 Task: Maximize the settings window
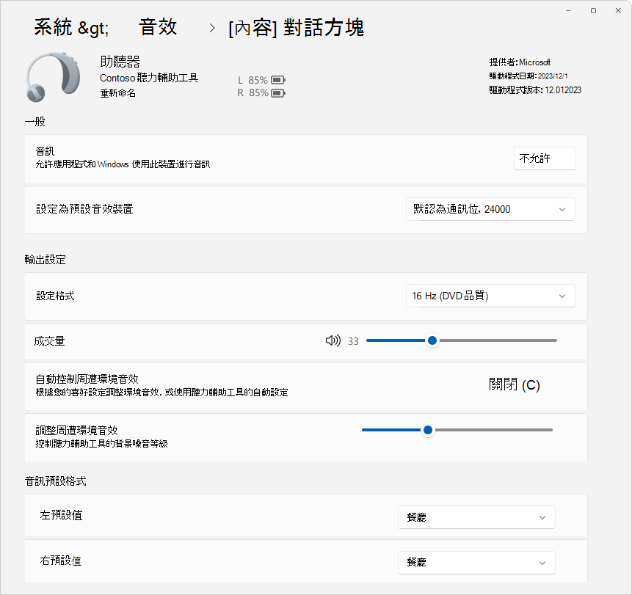pos(593,10)
